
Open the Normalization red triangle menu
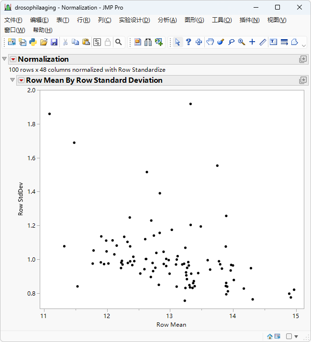[13, 59]
